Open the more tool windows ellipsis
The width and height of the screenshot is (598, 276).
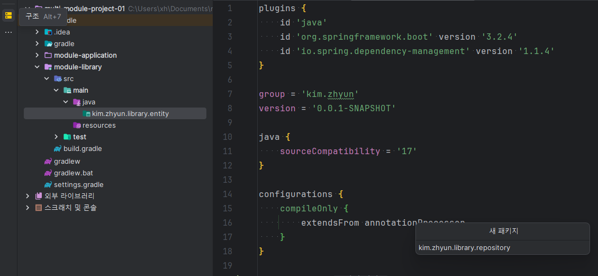coord(8,32)
